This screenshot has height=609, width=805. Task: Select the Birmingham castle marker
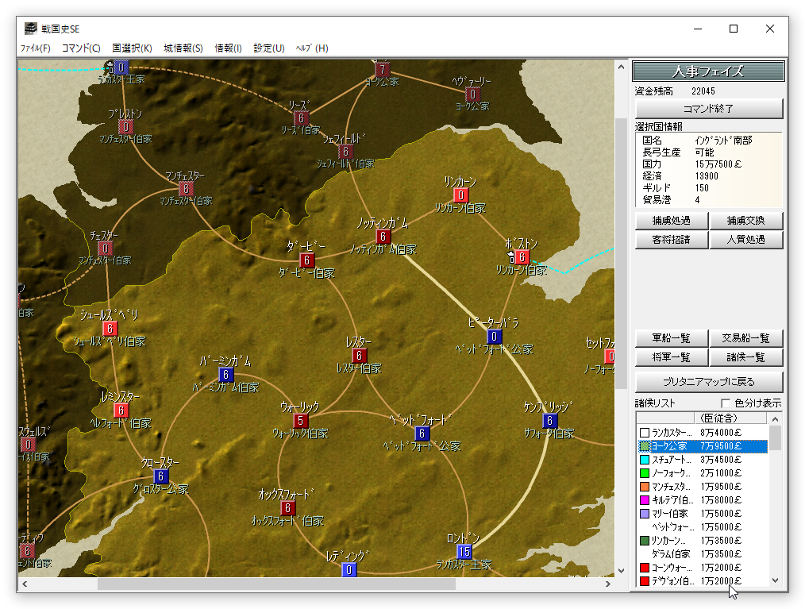pyautogui.click(x=226, y=375)
